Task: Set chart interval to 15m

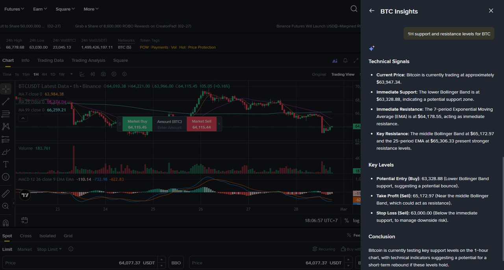Action: [x=26, y=74]
